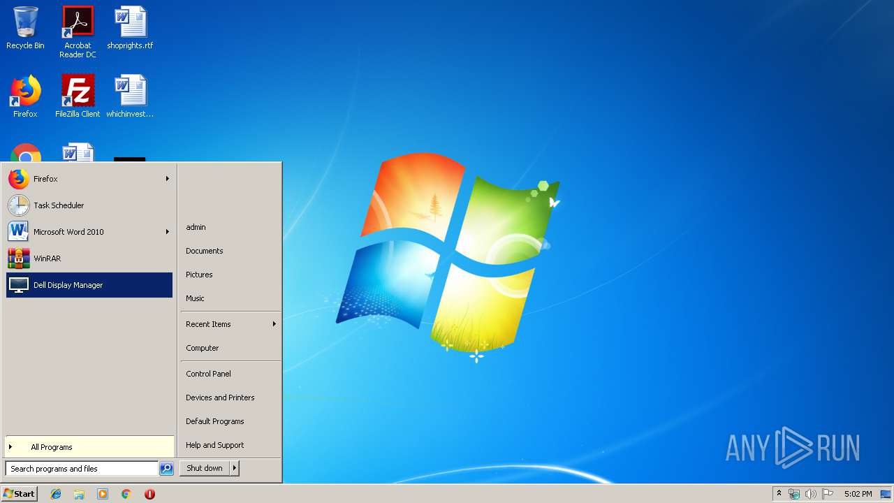
Task: Open Pictures library
Action: coord(230,275)
